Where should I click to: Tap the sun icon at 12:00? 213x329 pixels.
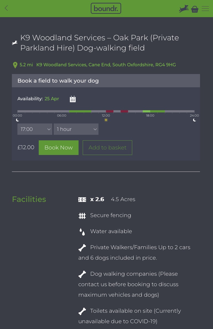tap(106, 120)
